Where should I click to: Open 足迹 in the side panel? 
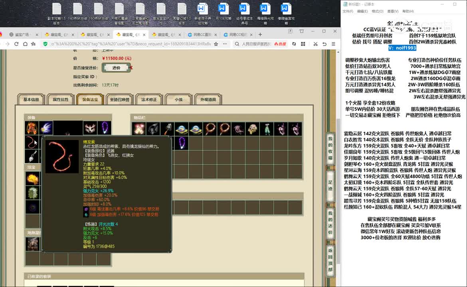point(330,186)
